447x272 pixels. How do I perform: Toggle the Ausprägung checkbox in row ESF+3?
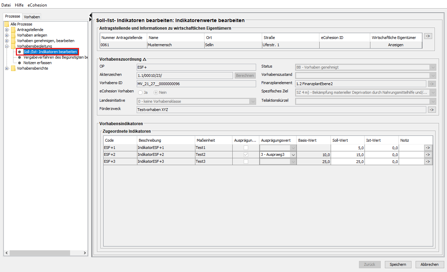[246, 162]
